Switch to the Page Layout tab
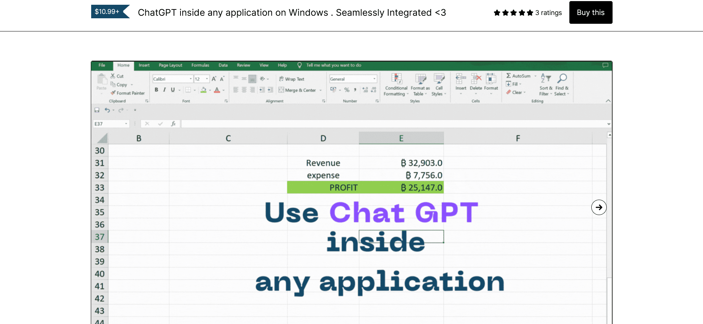Screen dimensions: 703x324 170,65
